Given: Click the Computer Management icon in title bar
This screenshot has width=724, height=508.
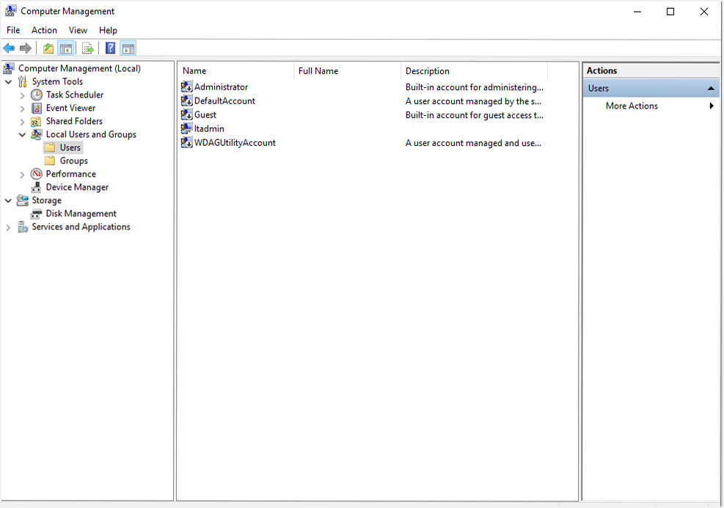Looking at the screenshot, I should [9, 10].
